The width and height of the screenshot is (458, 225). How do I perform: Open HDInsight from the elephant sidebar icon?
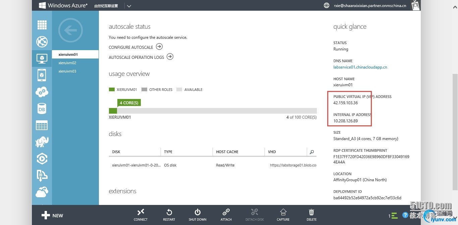[42, 142]
